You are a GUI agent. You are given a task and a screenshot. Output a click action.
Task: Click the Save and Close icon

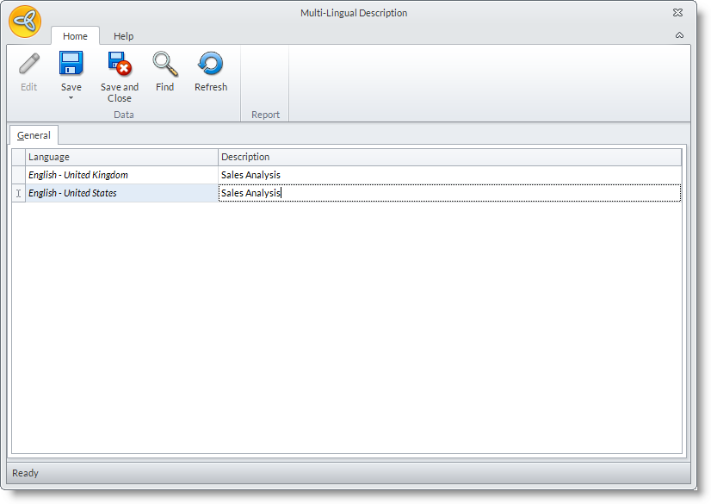[119, 64]
